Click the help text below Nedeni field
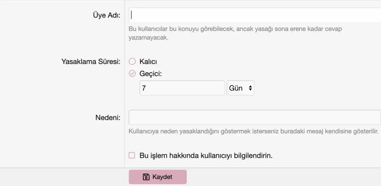Viewport: 381px width, 186px height. click(253, 131)
